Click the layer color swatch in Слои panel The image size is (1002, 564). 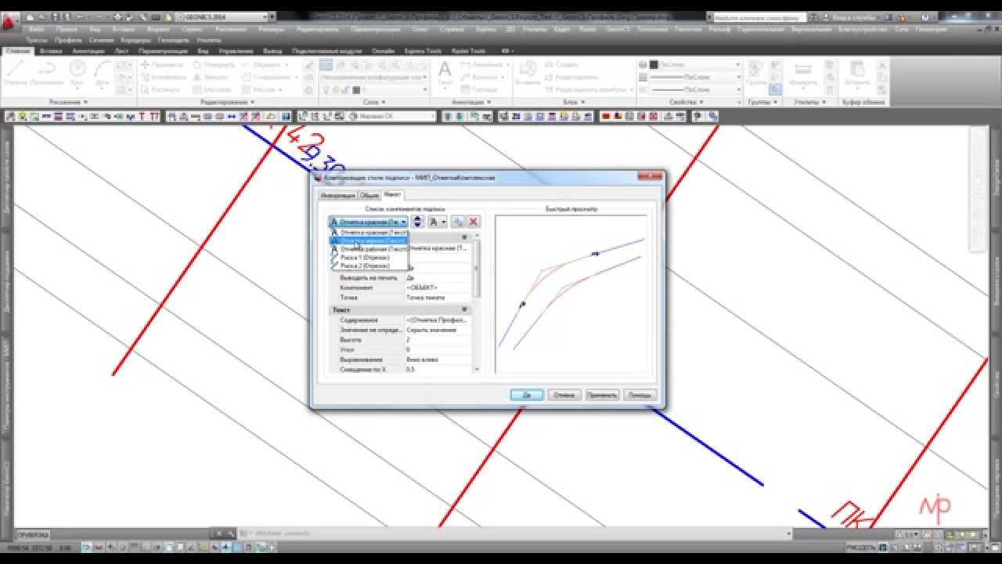tap(357, 90)
